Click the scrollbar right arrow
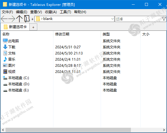The image size is (167, 133). point(164,130)
